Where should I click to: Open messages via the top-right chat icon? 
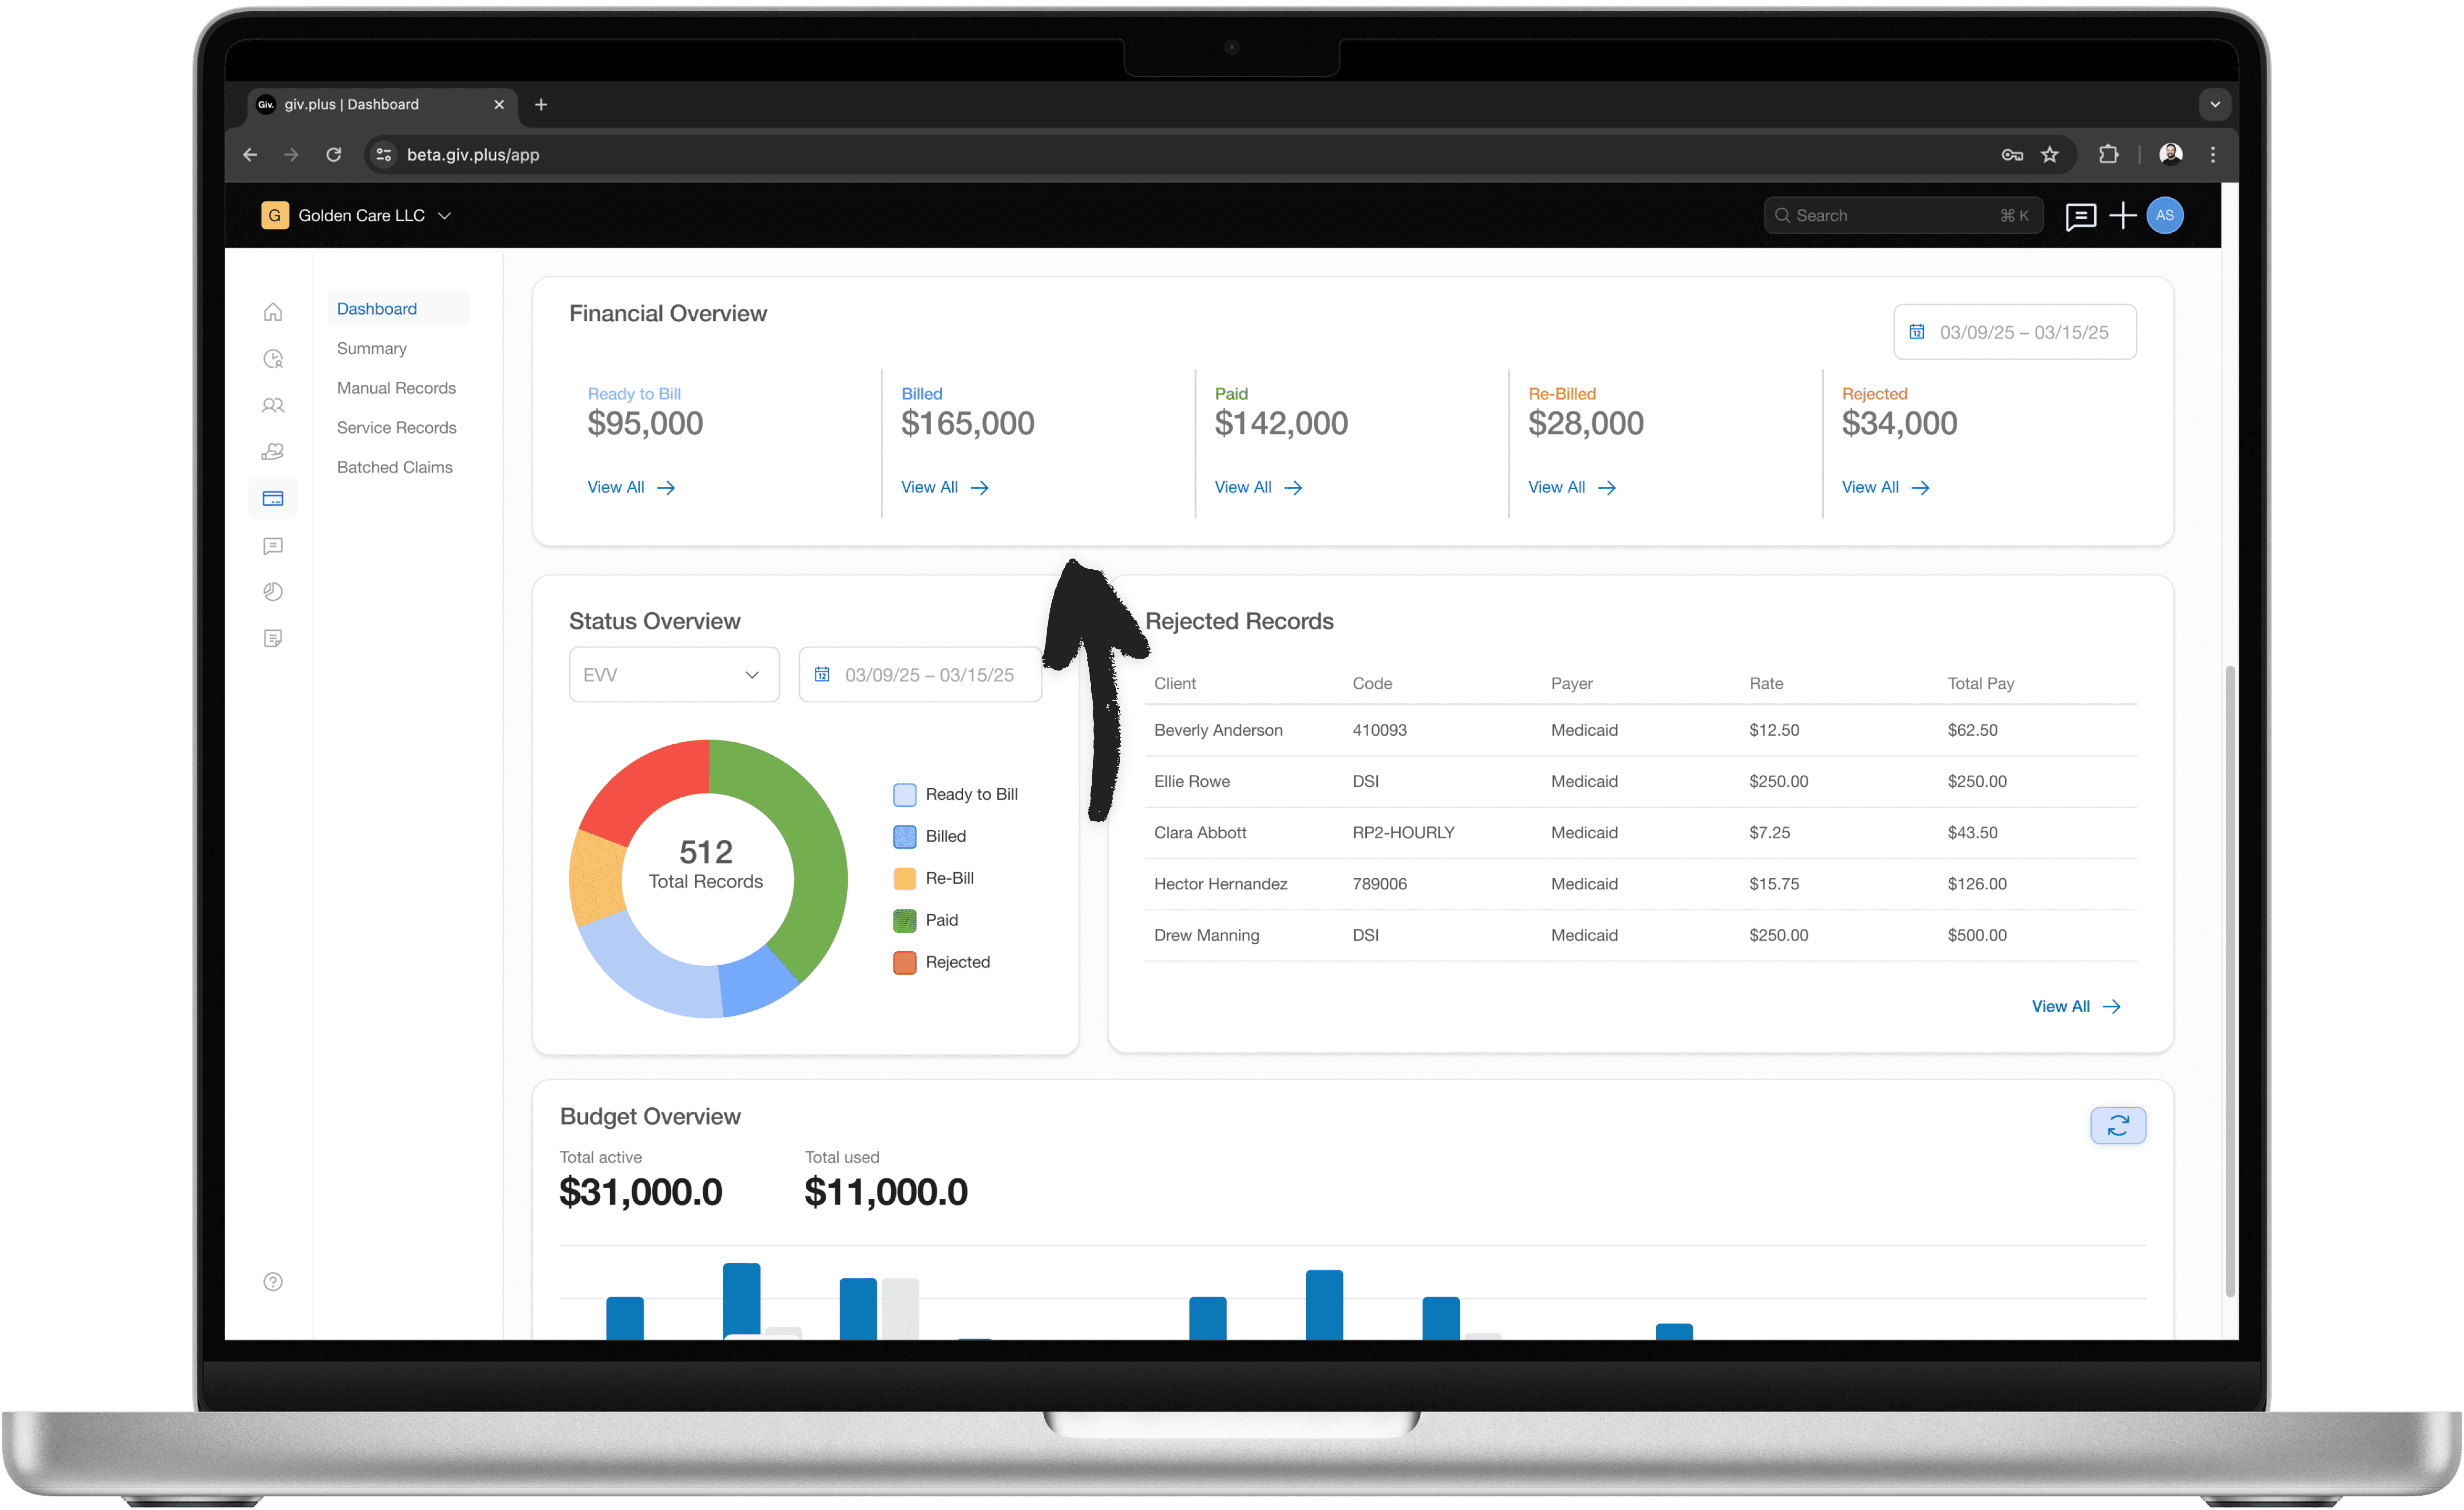[2081, 215]
